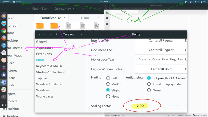Open the Tweaks toggle-switch icon in dock
The image size is (208, 117).
click(x=4, y=90)
